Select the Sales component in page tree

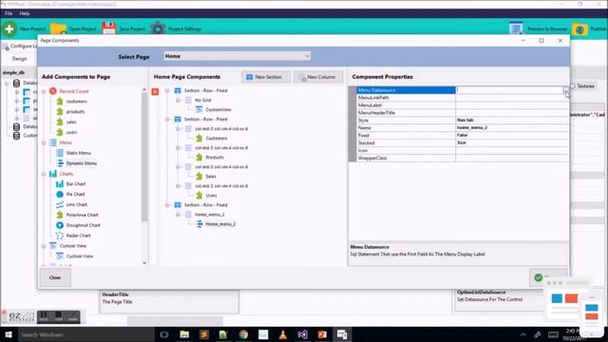click(x=211, y=176)
